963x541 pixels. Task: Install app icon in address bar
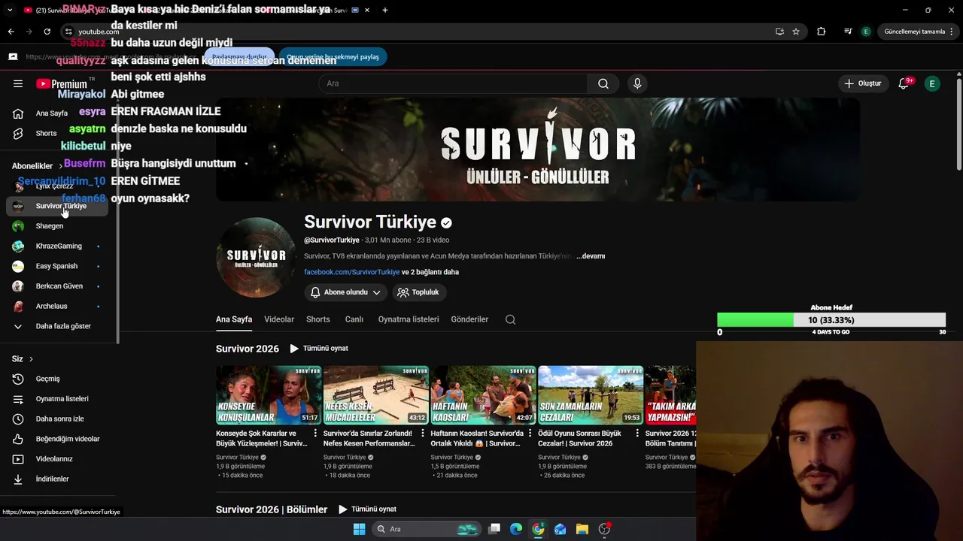pyautogui.click(x=779, y=32)
